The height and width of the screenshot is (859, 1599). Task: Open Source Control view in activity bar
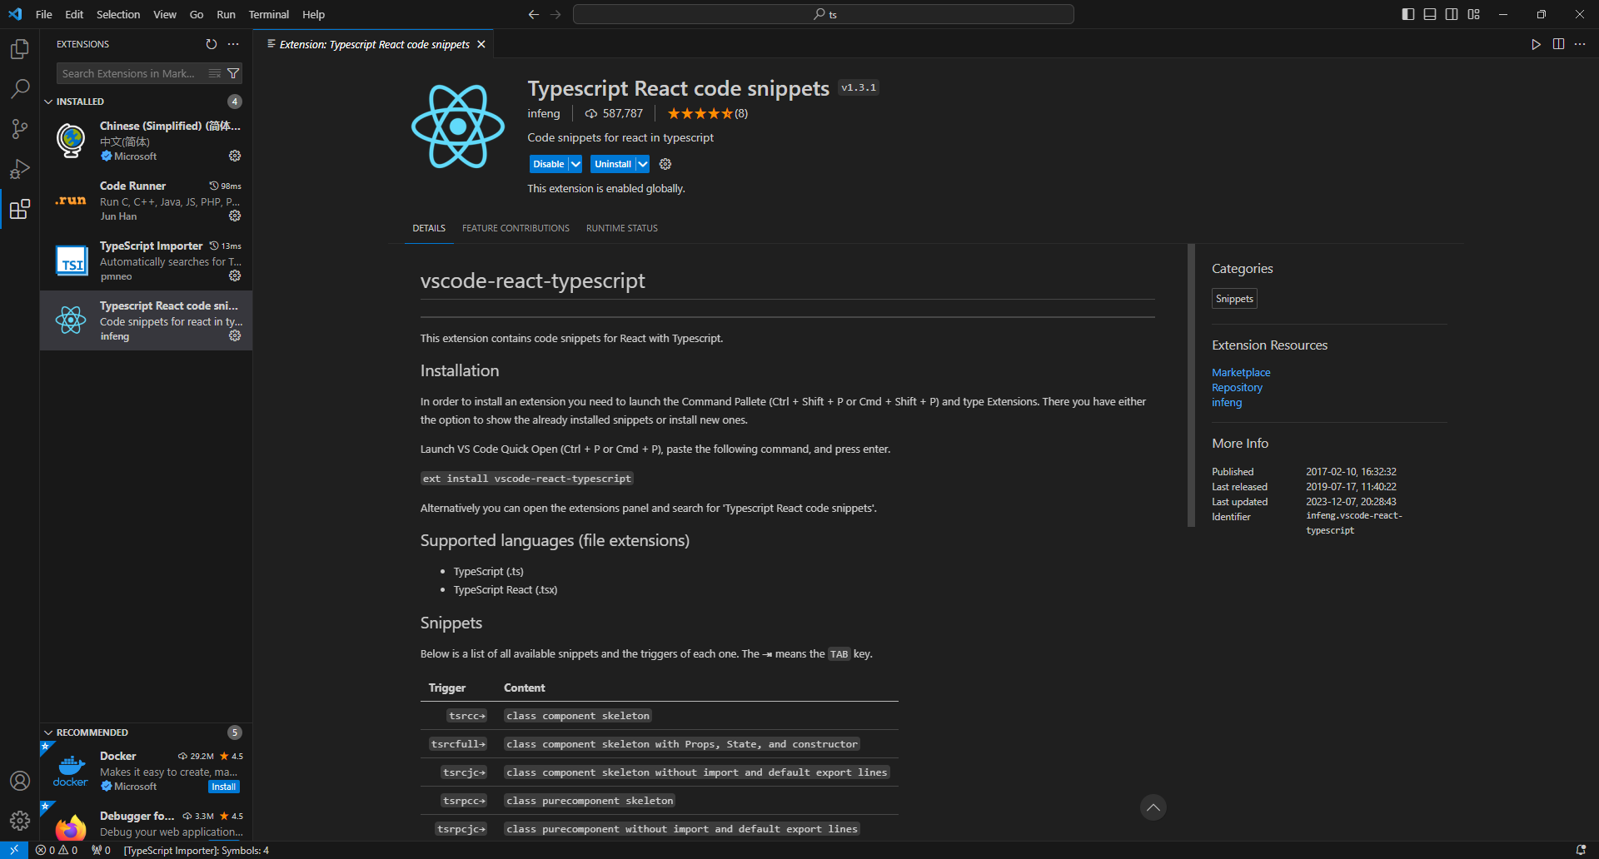(x=20, y=128)
